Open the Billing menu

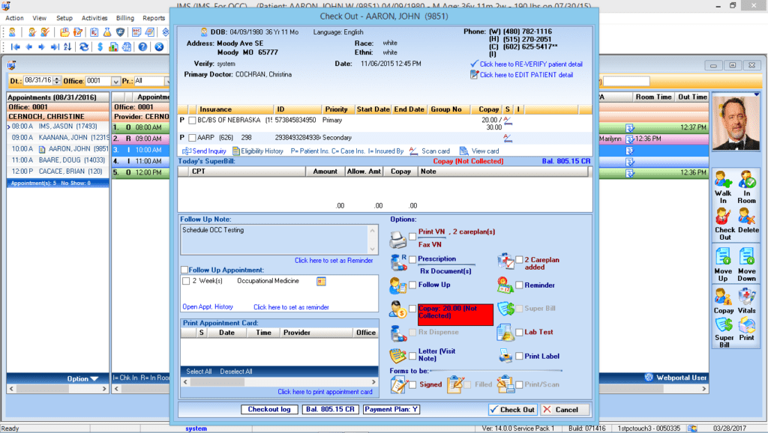click(124, 18)
